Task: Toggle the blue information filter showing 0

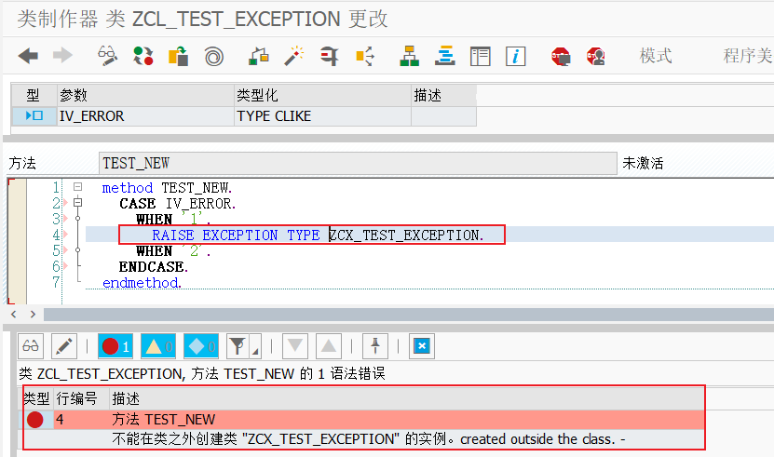Action: [x=201, y=346]
